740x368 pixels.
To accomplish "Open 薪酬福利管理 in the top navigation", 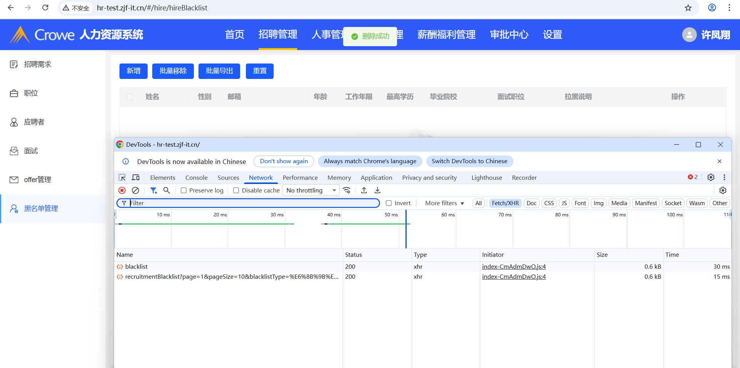I will click(x=446, y=35).
